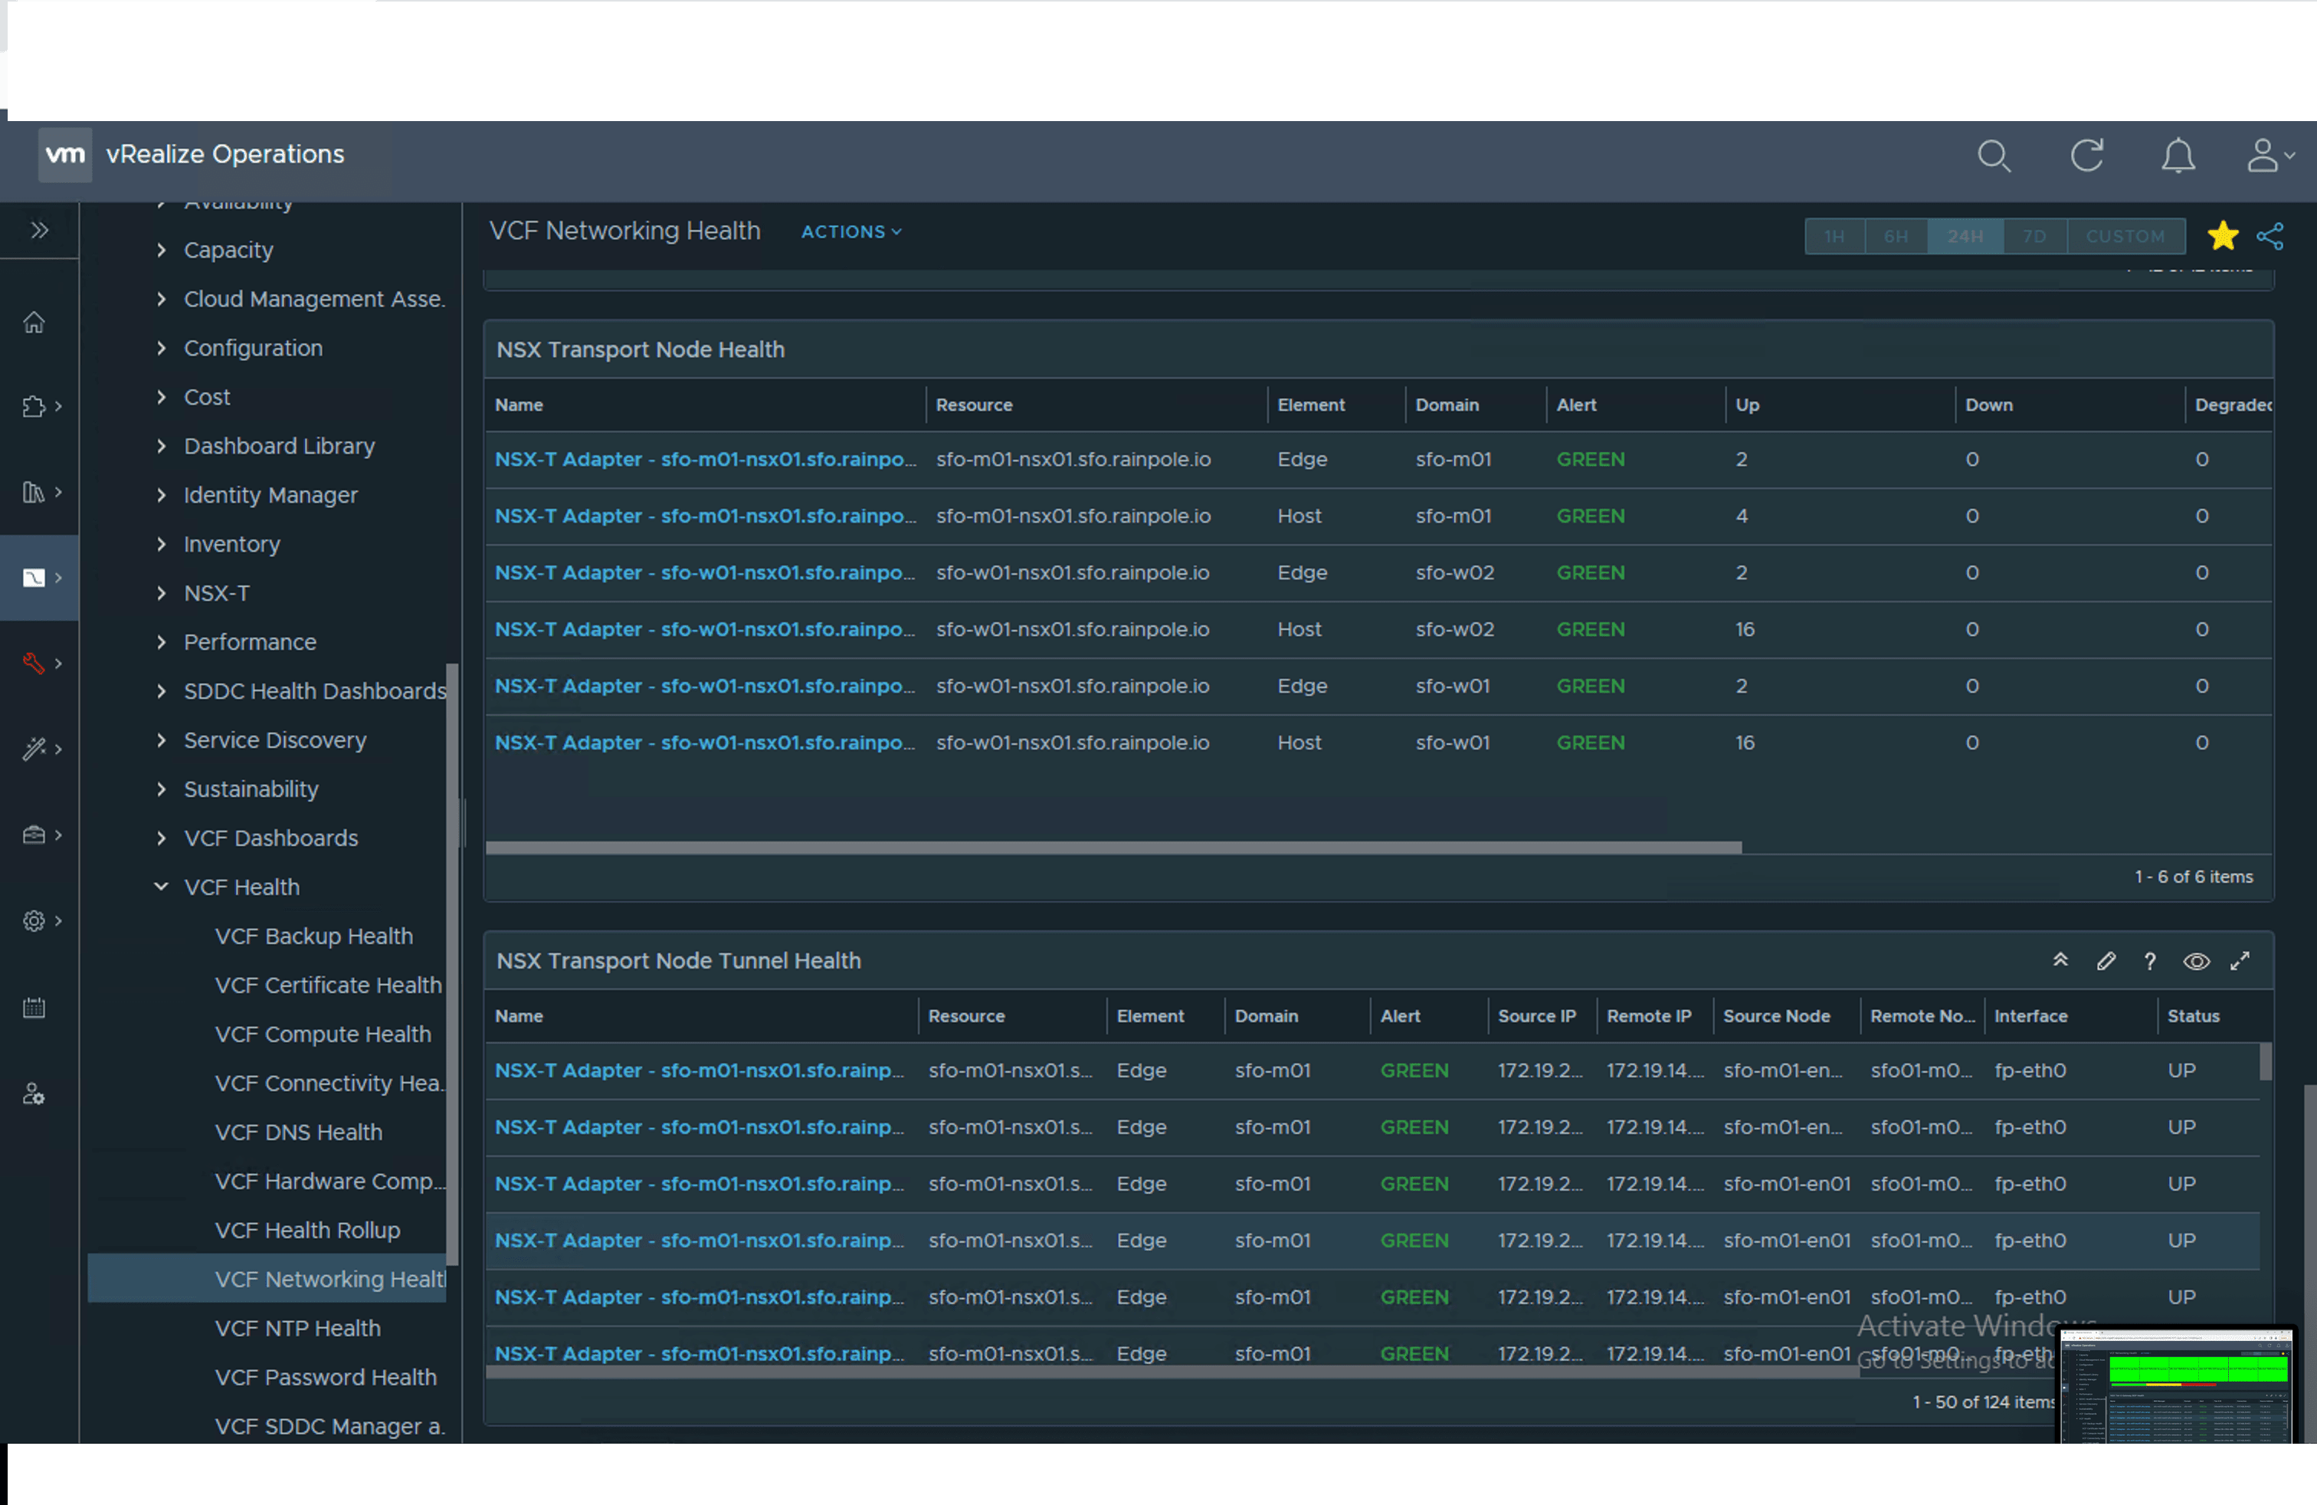Click the Home icon in left rail
2317x1505 pixels.
pos(34,322)
